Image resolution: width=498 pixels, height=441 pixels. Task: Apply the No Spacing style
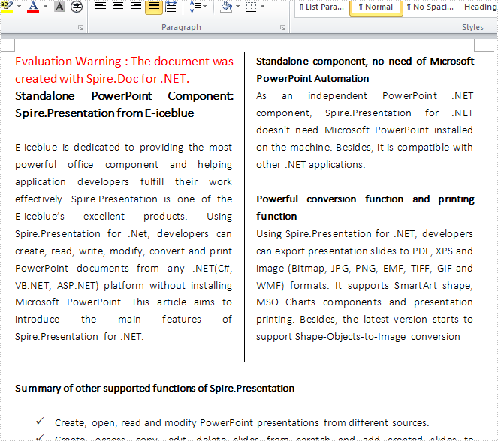click(x=430, y=7)
